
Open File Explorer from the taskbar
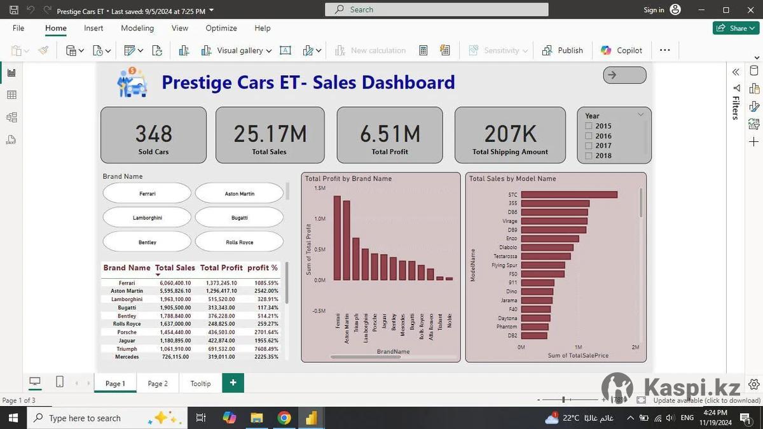click(257, 418)
